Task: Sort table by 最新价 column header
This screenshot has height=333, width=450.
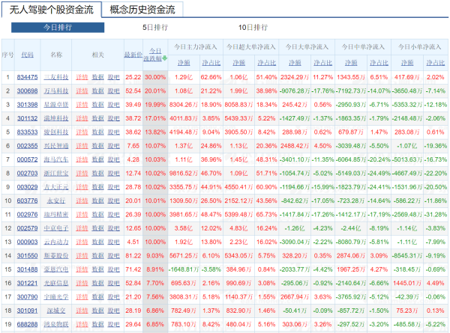Action: coord(133,55)
